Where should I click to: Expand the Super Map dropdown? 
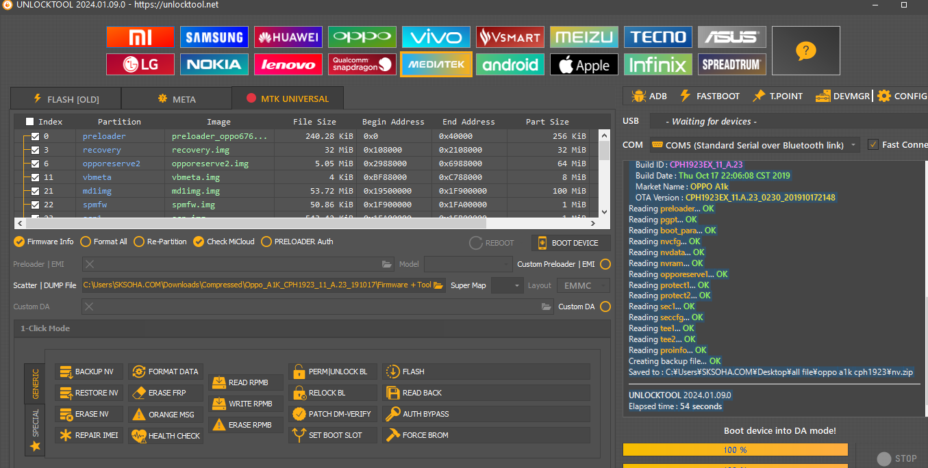tap(507, 285)
